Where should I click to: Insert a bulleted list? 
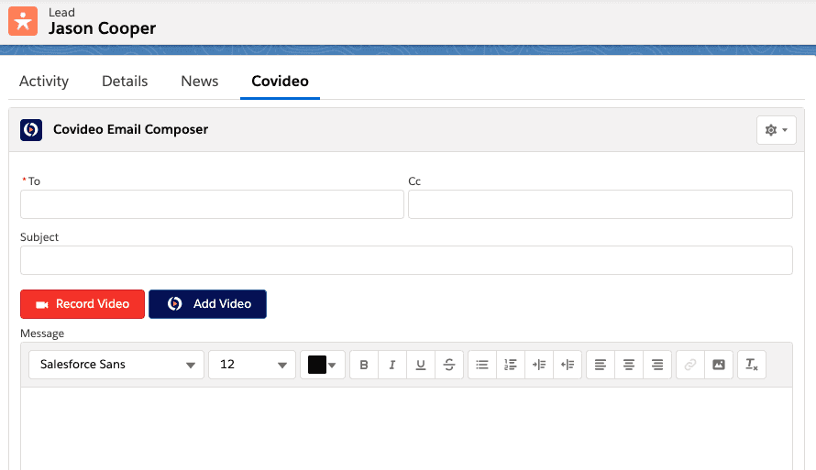(482, 365)
